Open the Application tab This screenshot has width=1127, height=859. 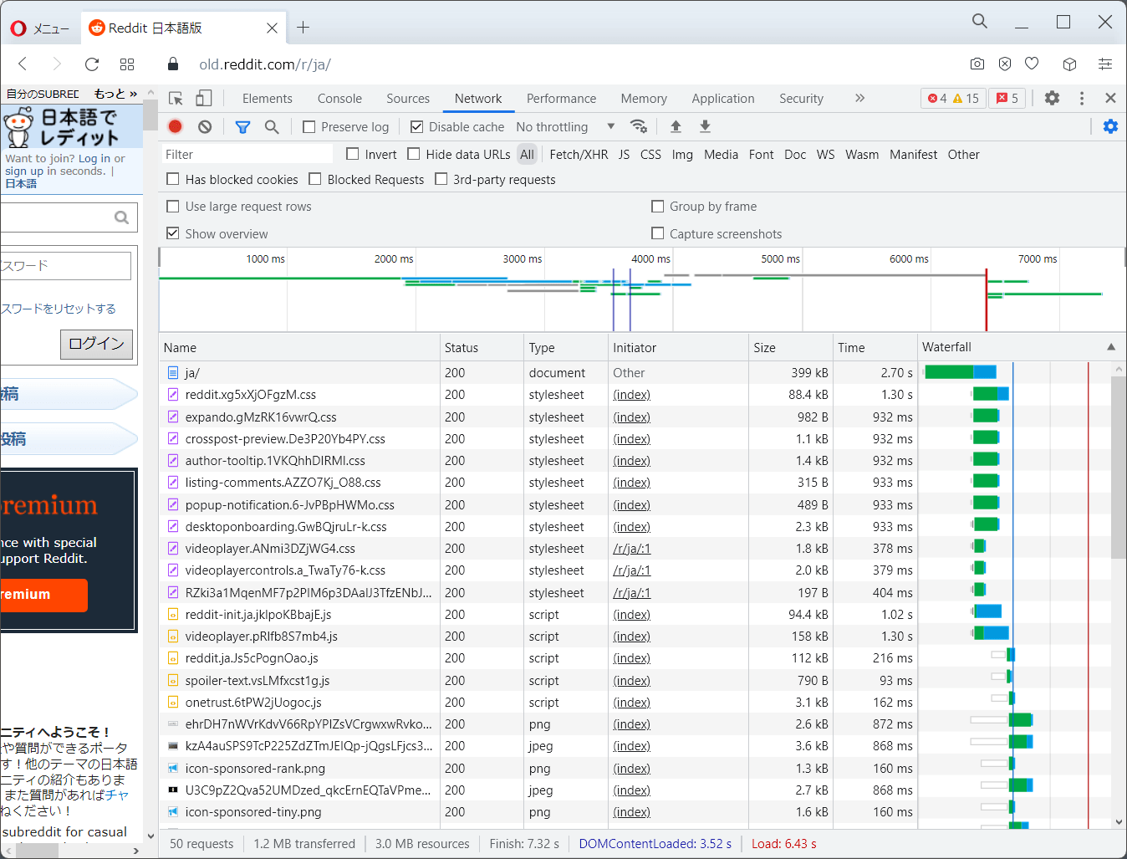pos(723,99)
